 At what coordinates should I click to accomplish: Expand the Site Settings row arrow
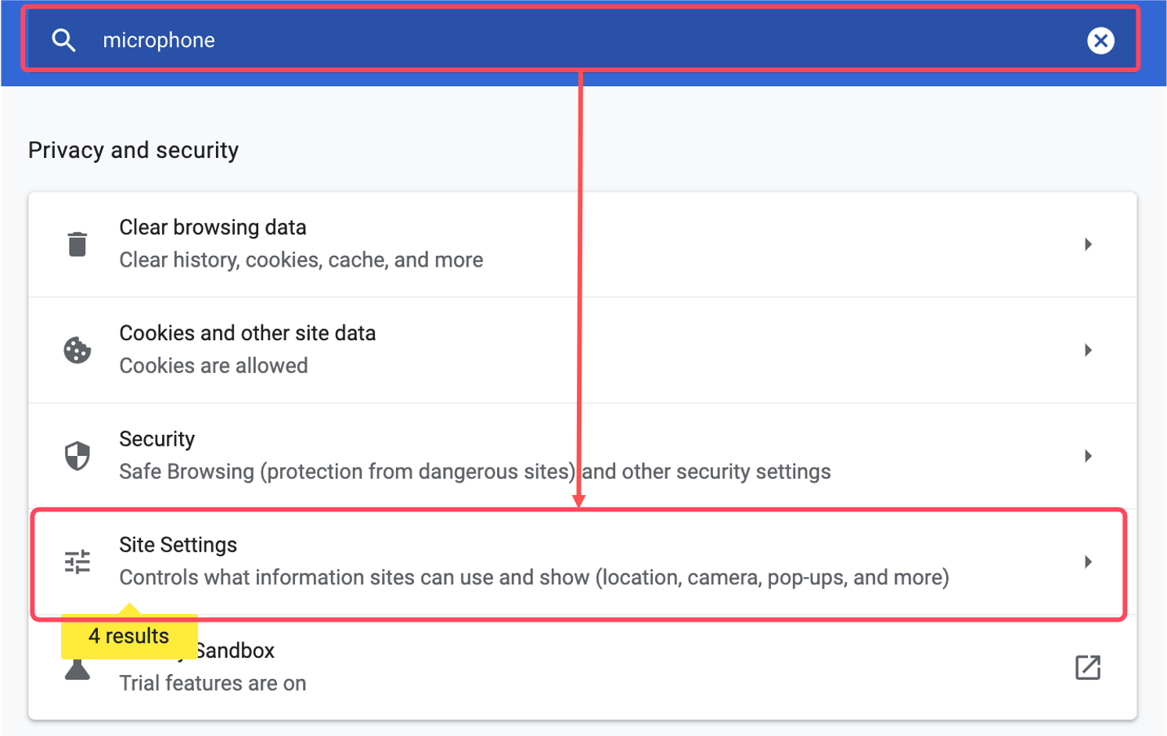1088,562
